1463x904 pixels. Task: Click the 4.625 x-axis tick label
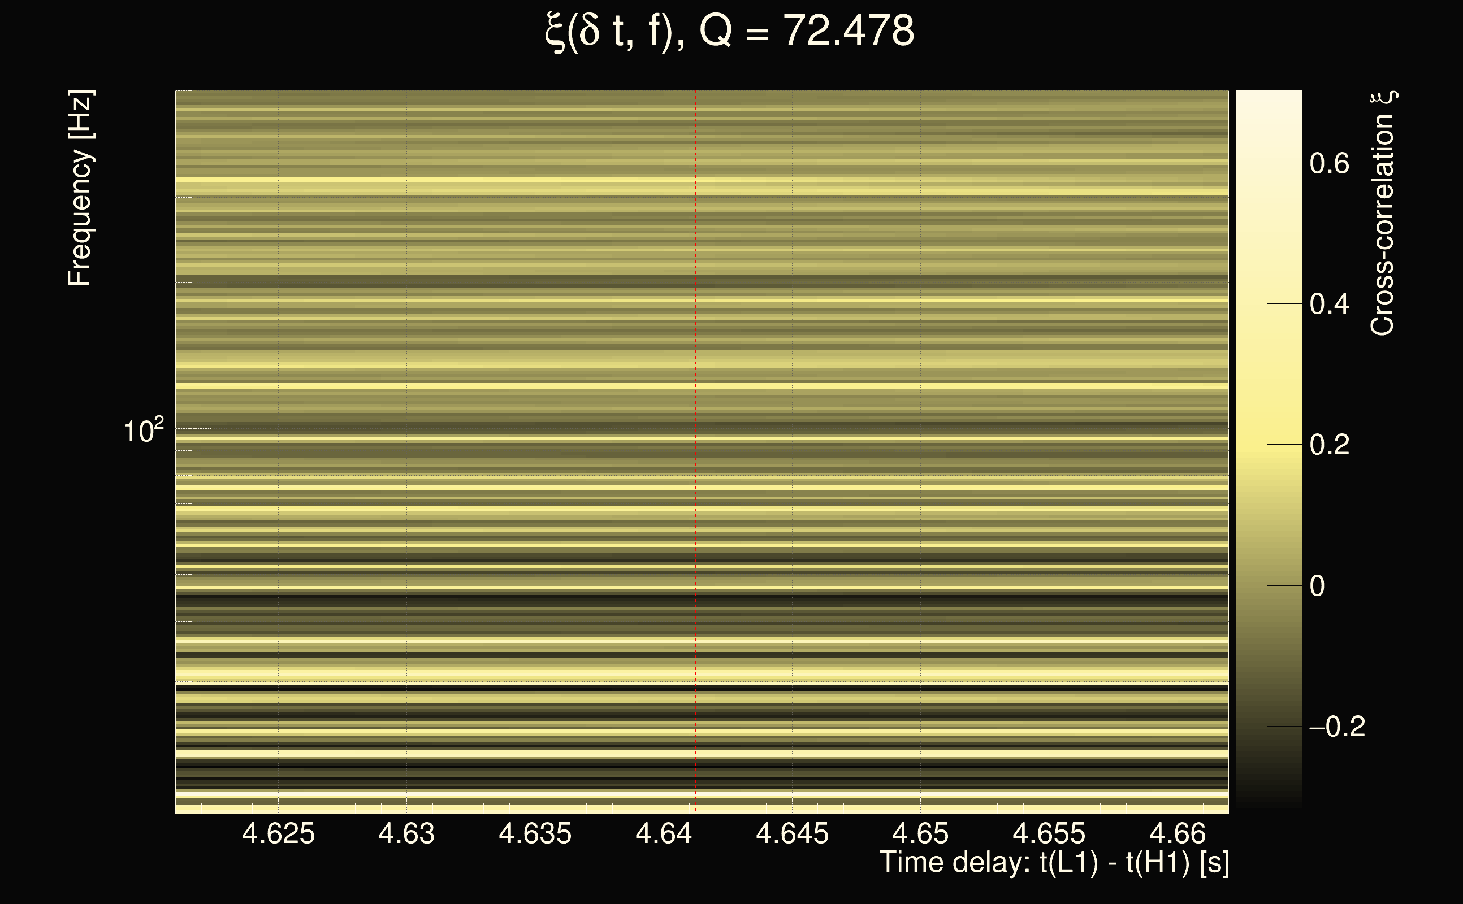(278, 833)
